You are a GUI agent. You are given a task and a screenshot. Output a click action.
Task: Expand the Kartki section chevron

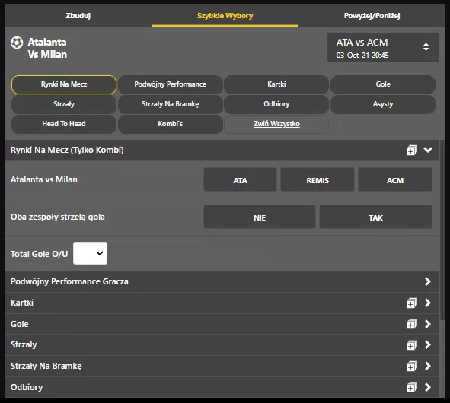(428, 303)
